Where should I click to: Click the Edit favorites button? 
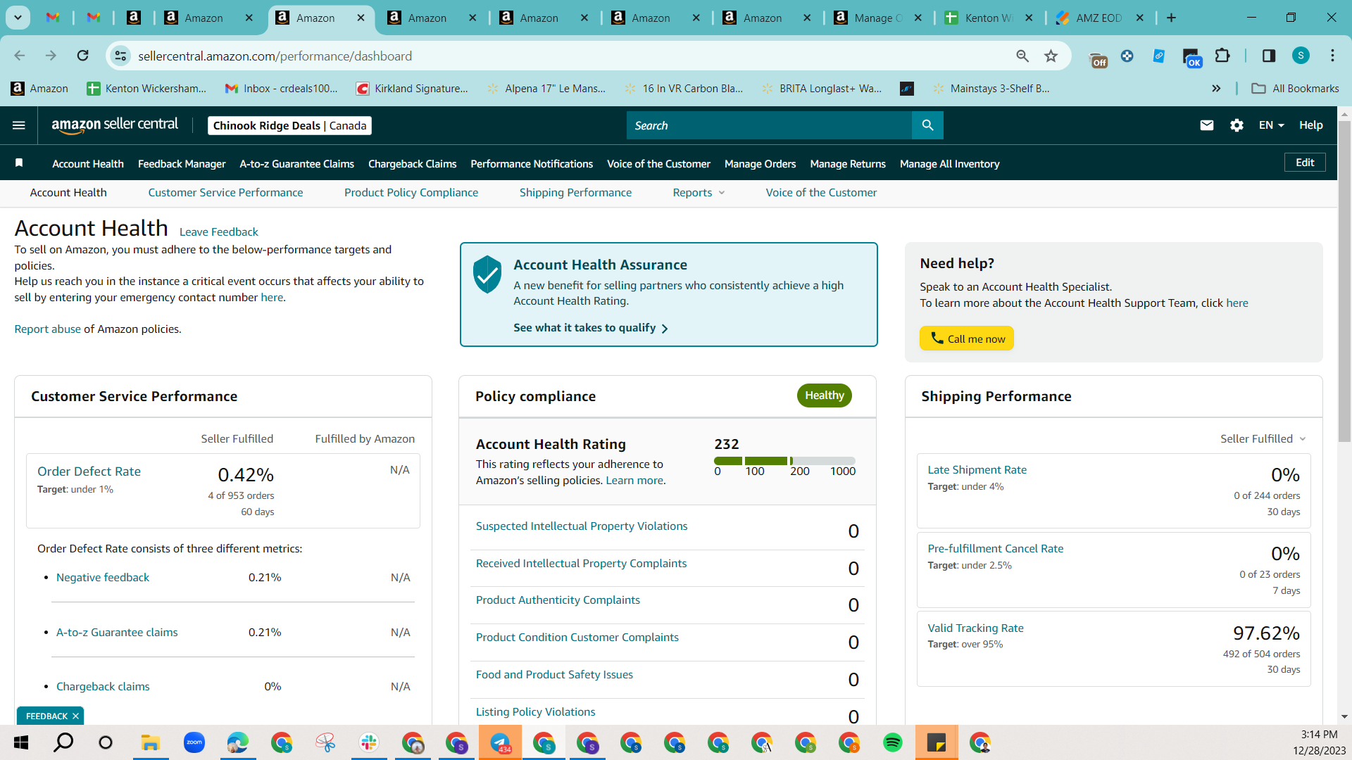pyautogui.click(x=1305, y=163)
